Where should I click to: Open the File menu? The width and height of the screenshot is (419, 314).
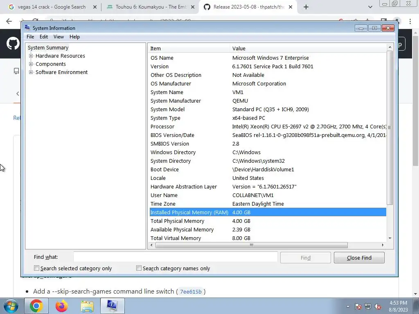(x=30, y=37)
